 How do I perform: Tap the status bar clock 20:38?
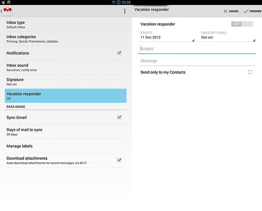(x=126, y=2)
